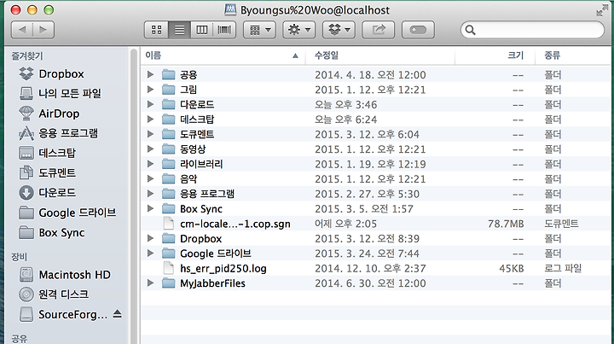Select Macintosh HD in the sidebar

pos(65,274)
